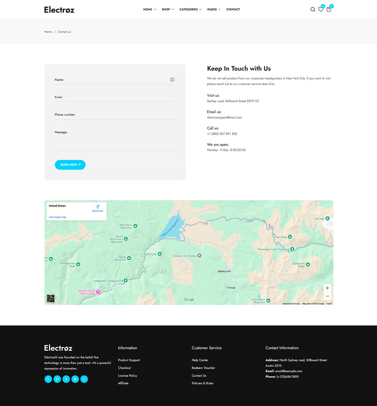Toggle the map zoom-out control
The width and height of the screenshot is (377, 406).
[327, 296]
